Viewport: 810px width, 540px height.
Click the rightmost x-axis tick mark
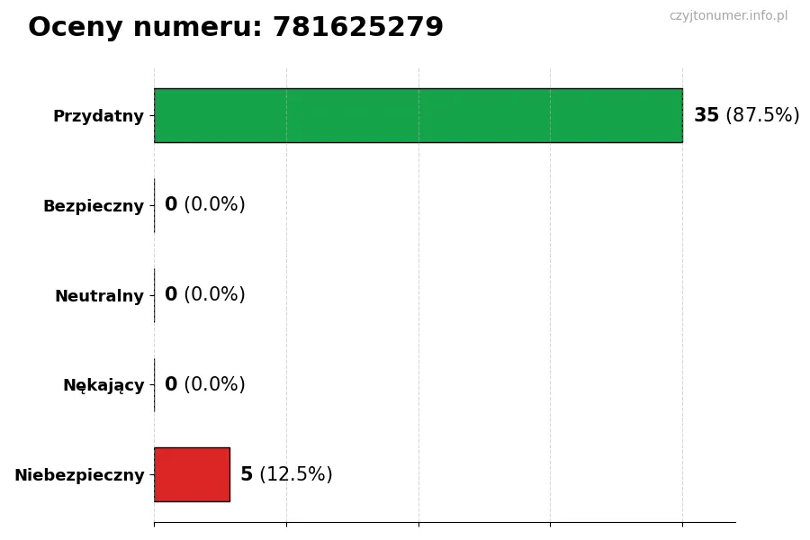[682, 522]
